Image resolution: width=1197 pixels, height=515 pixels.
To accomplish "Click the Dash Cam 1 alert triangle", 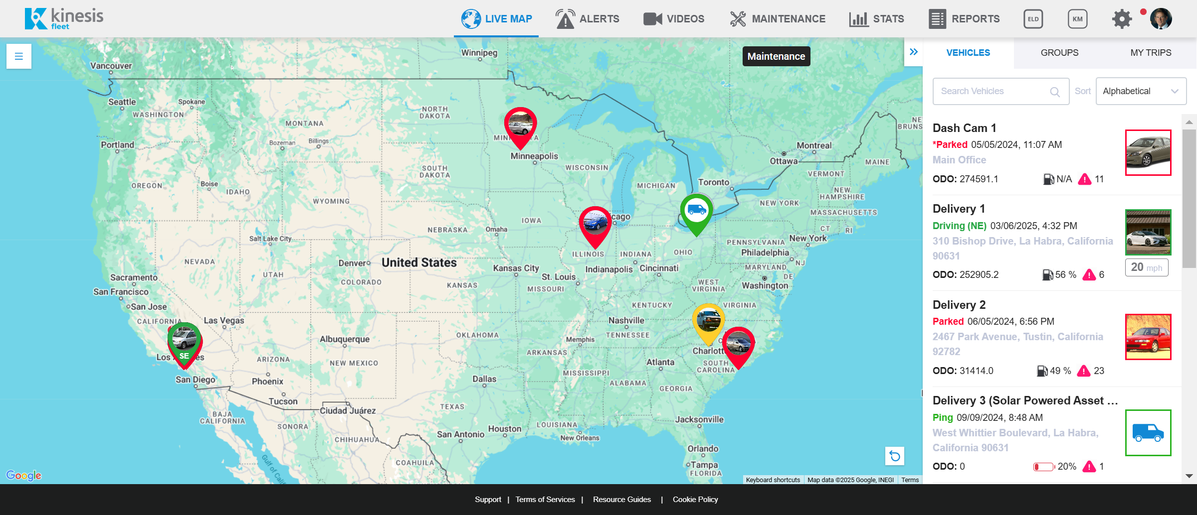I will [1084, 179].
